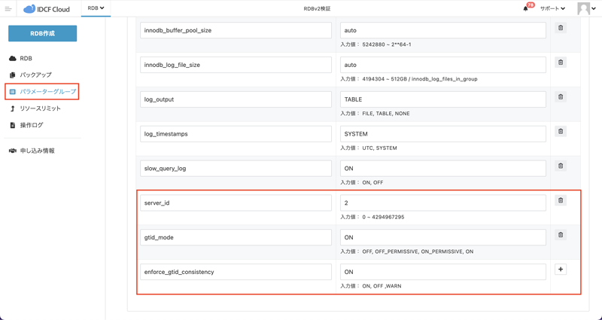The height and width of the screenshot is (320, 602).
Task: Go to リソースリミット in the sidebar
Action: pyautogui.click(x=40, y=108)
